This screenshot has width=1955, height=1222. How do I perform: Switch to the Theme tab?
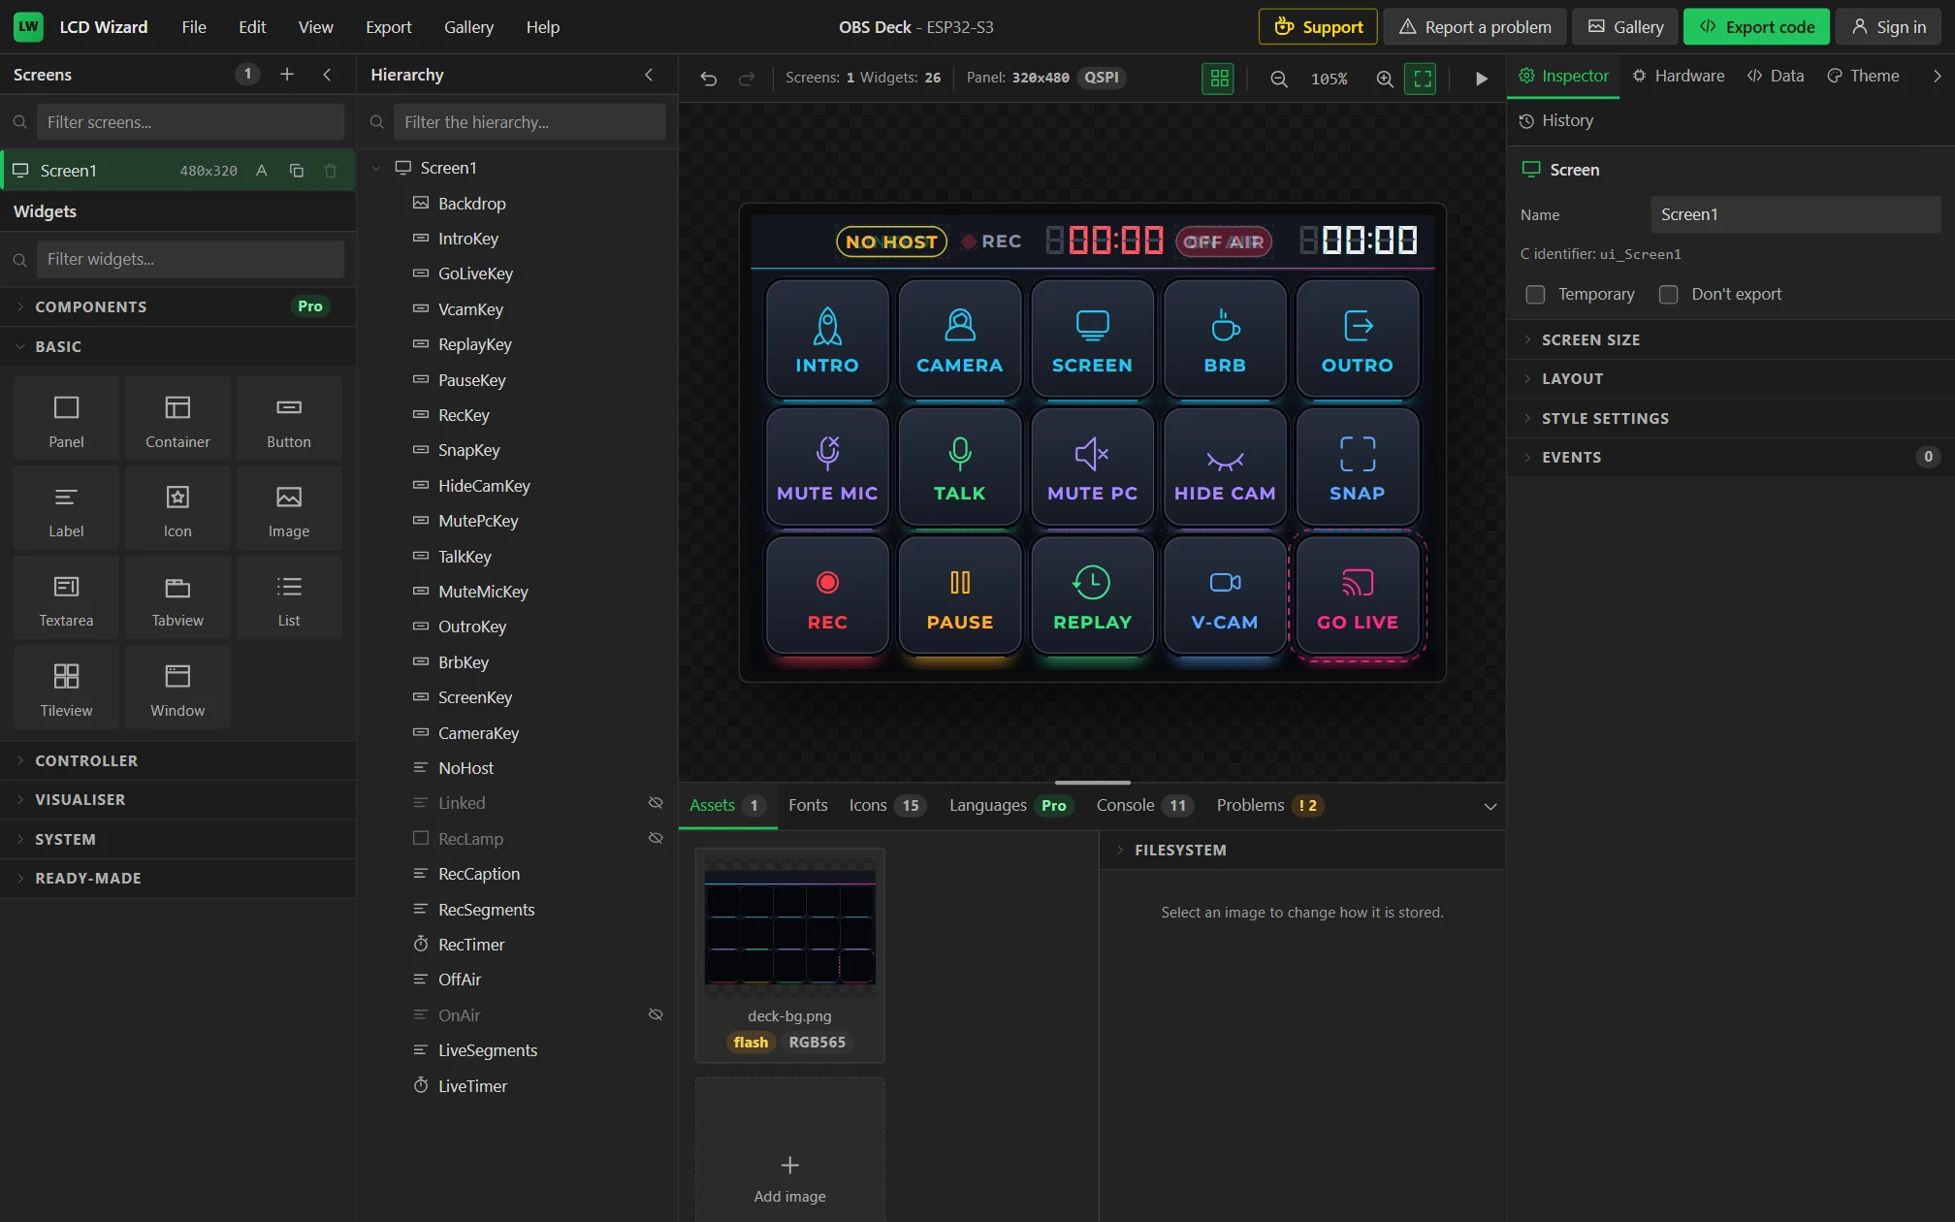coord(1863,76)
